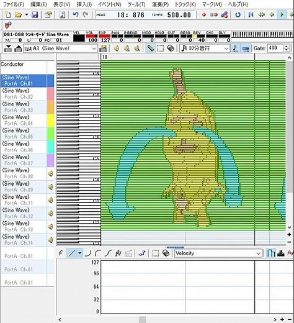This screenshot has height=323, width=294.
Task: Click the music sheet document icon
Action: click(62, 15)
